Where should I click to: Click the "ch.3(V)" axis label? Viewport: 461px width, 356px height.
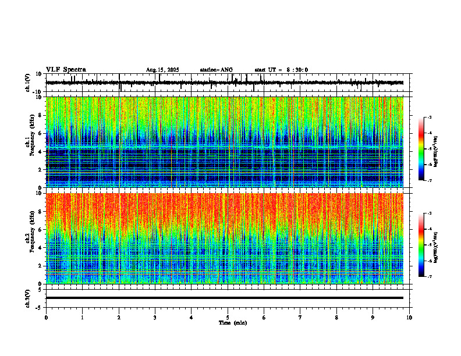coord(28,299)
